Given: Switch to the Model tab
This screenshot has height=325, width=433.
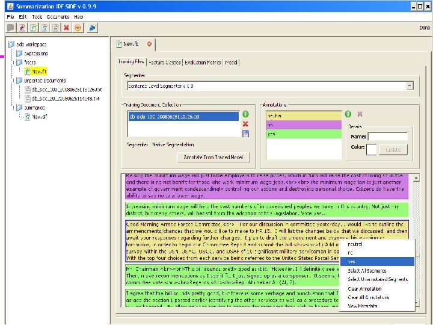Looking at the screenshot, I should coord(231,63).
